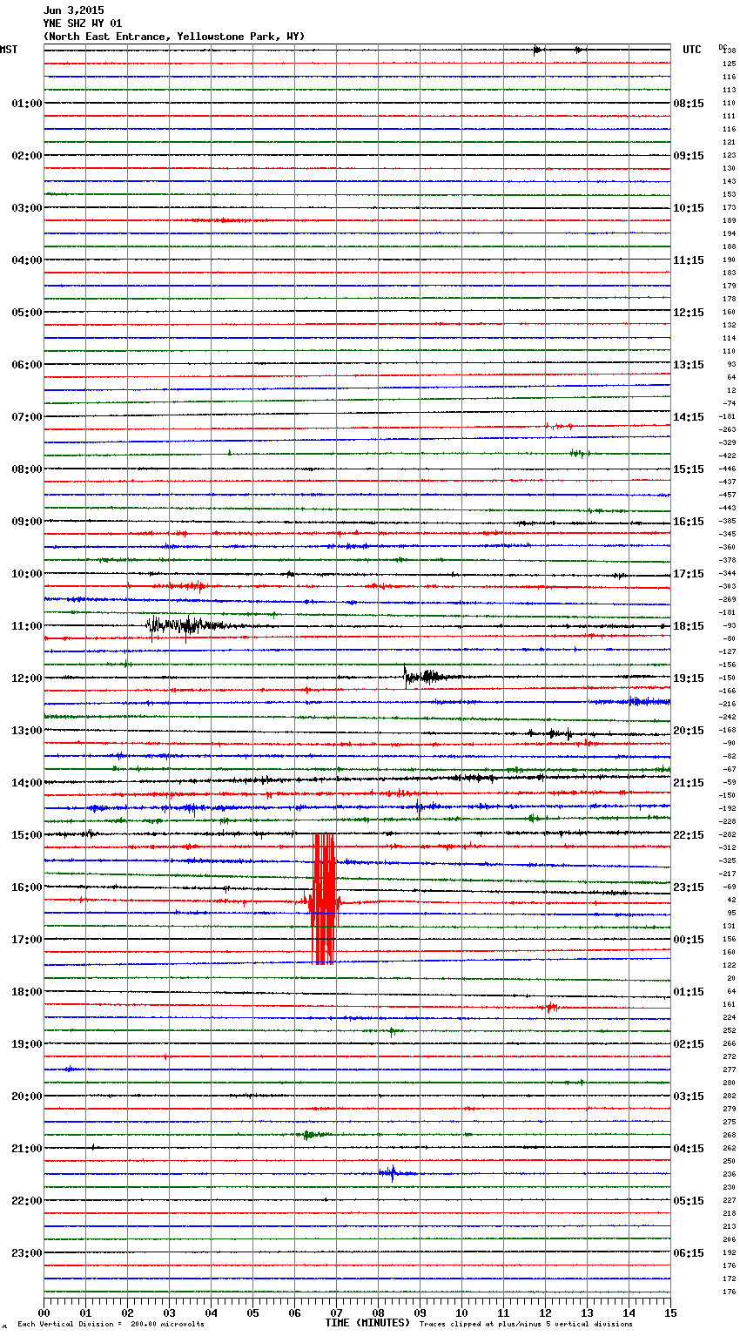Click 'Each Vertical Division = 200.00 microvolts' footer

tap(112, 1325)
